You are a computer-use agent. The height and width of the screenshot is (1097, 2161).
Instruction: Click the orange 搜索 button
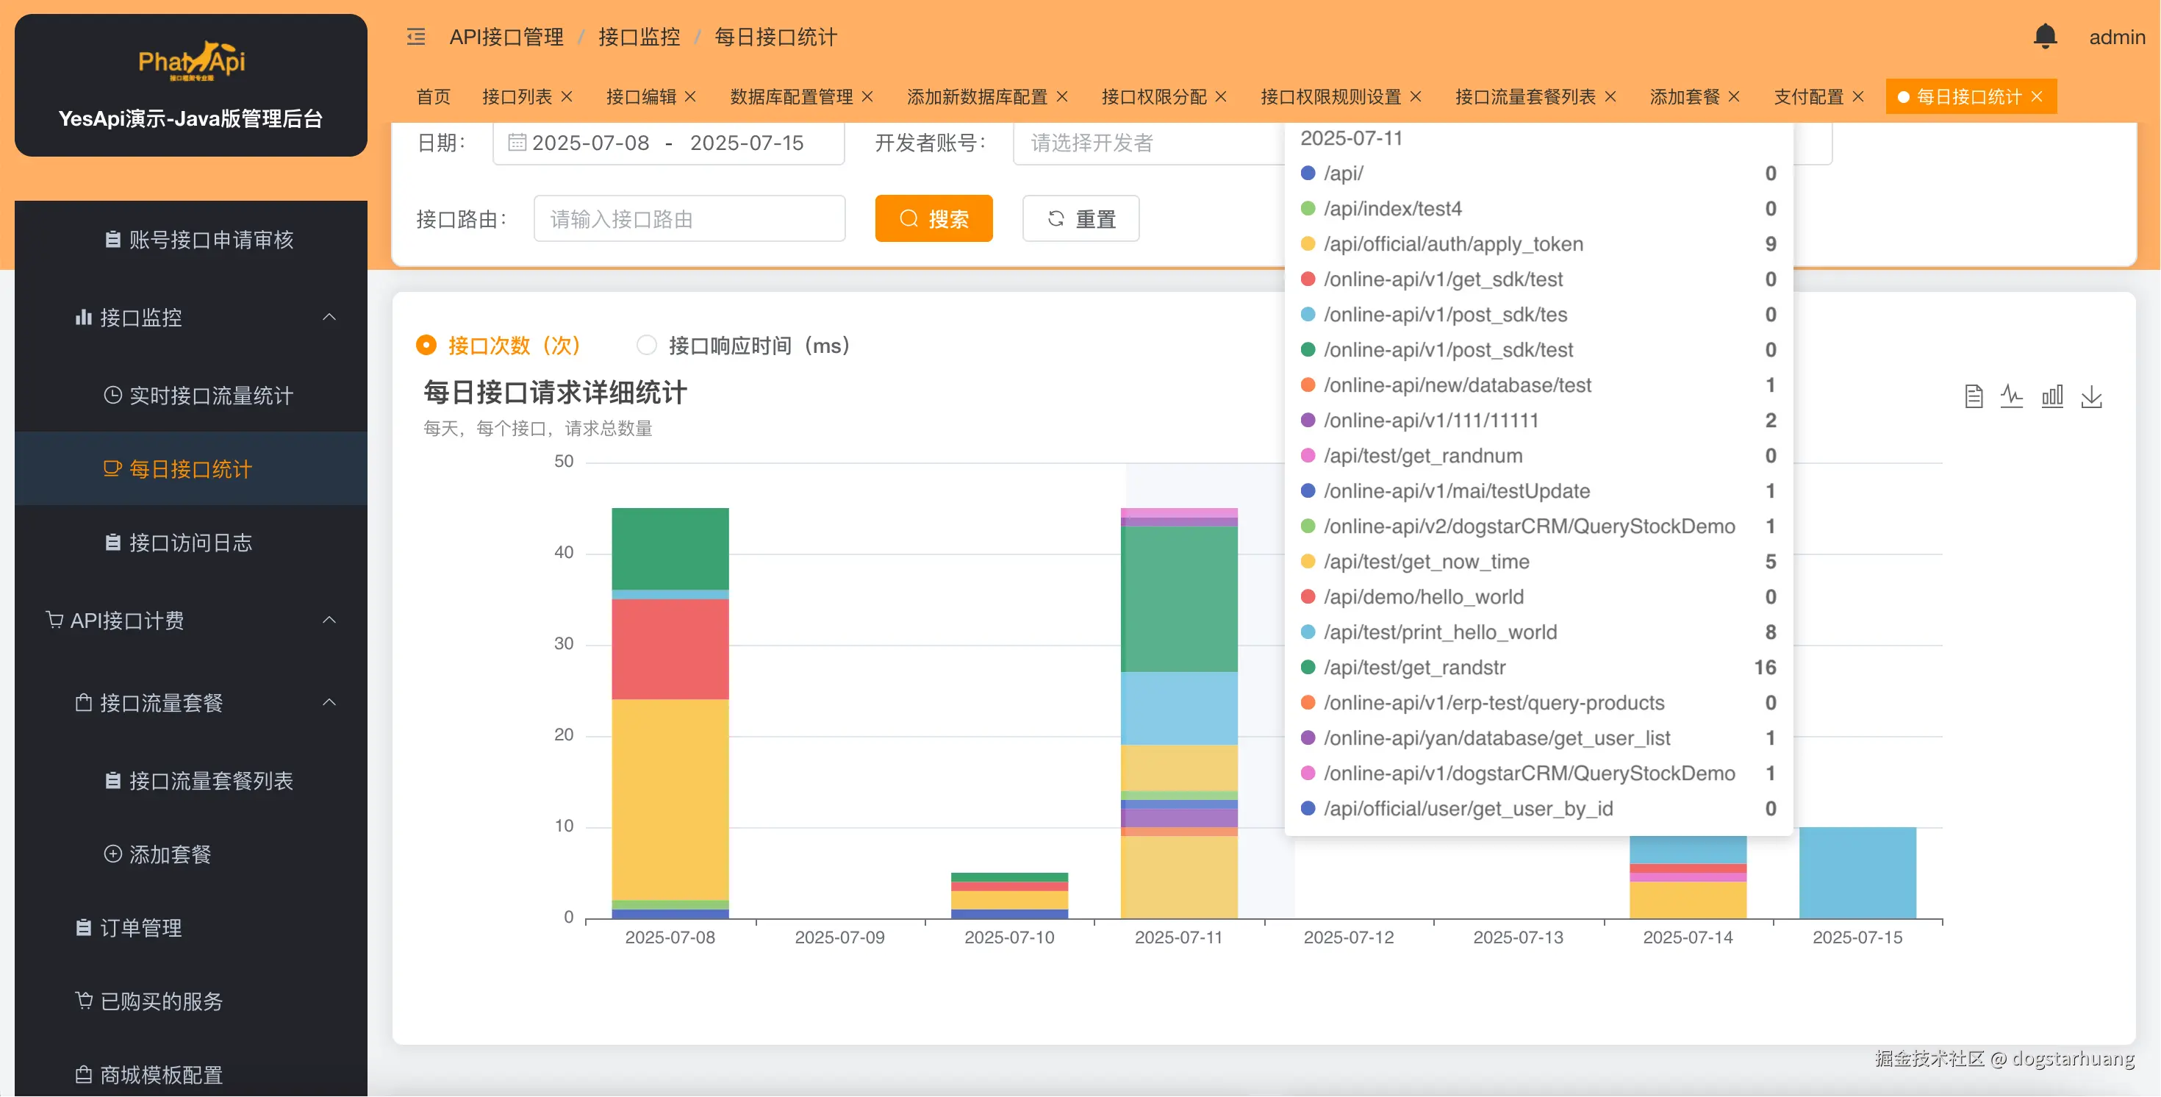[933, 219]
